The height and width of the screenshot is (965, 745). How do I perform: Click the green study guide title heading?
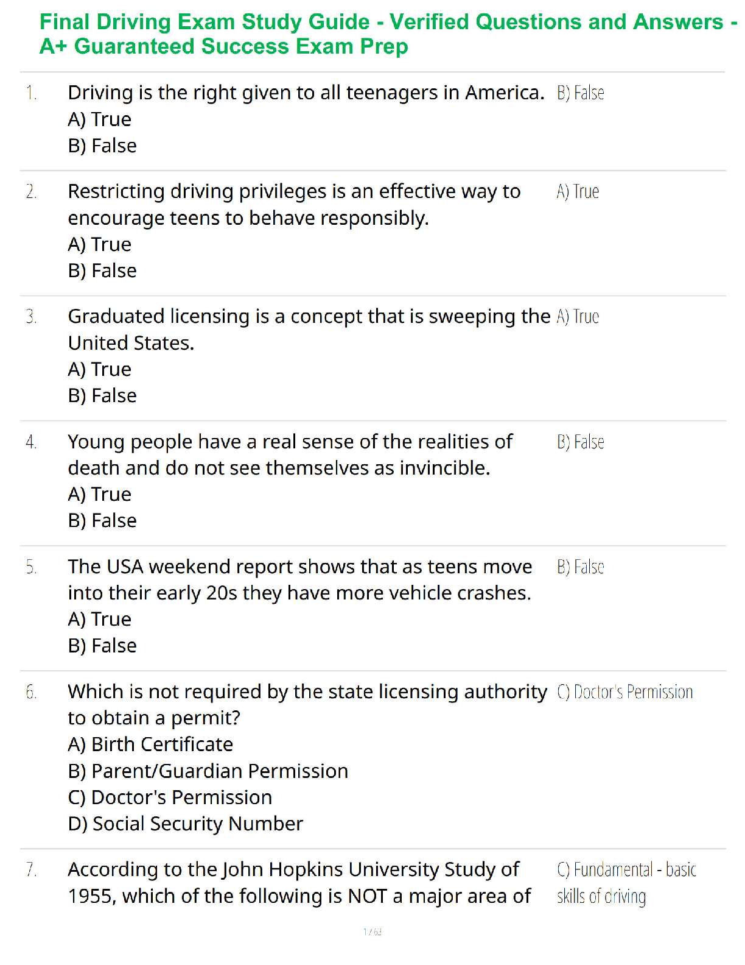388,34
